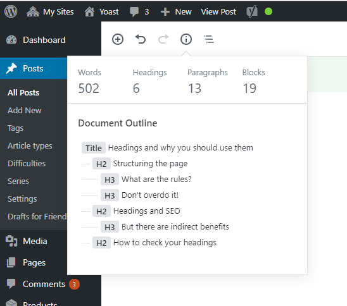347x306 pixels.
Task: Click the green Yoast status dot
Action: 268,11
